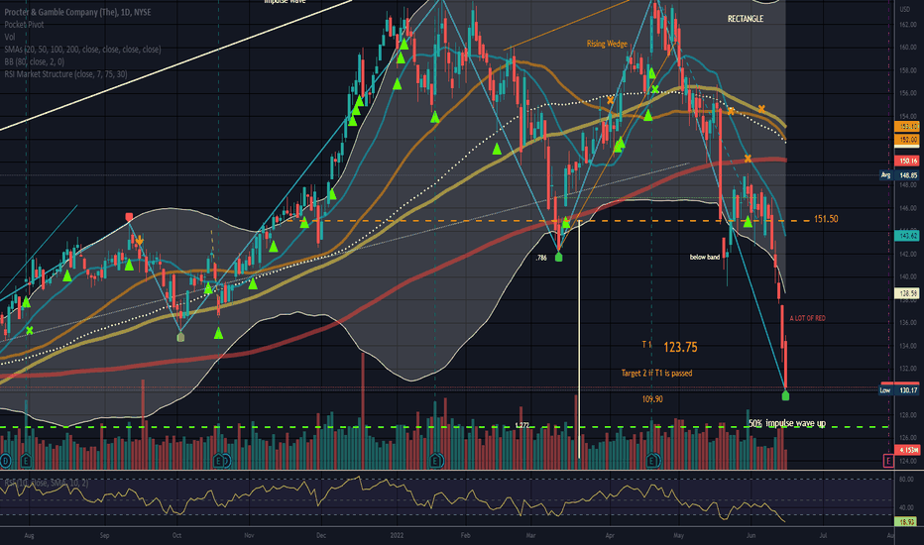This screenshot has width=924, height=545.
Task: Open the April earnings E marker
Action: [x=652, y=461]
